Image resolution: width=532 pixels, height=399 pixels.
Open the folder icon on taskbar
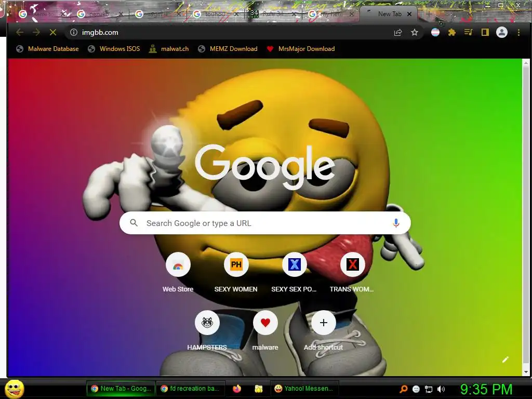259,389
